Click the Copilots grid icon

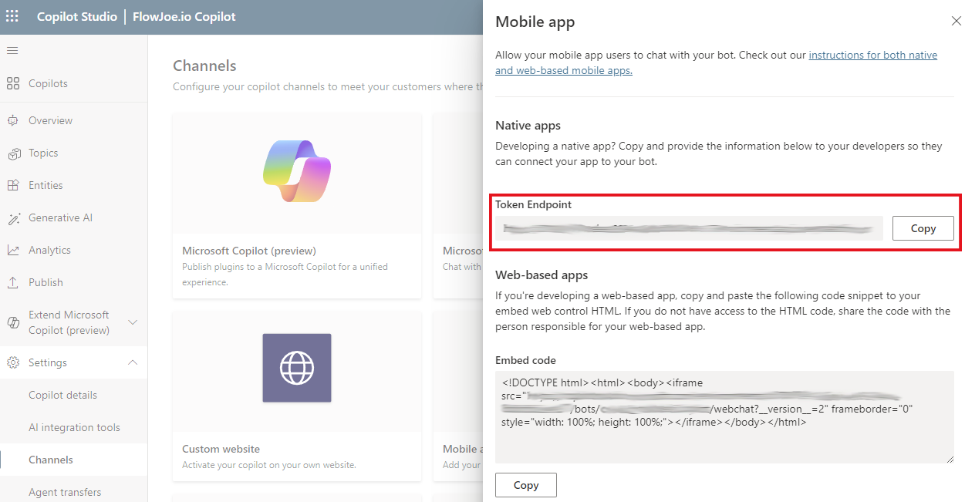click(13, 83)
